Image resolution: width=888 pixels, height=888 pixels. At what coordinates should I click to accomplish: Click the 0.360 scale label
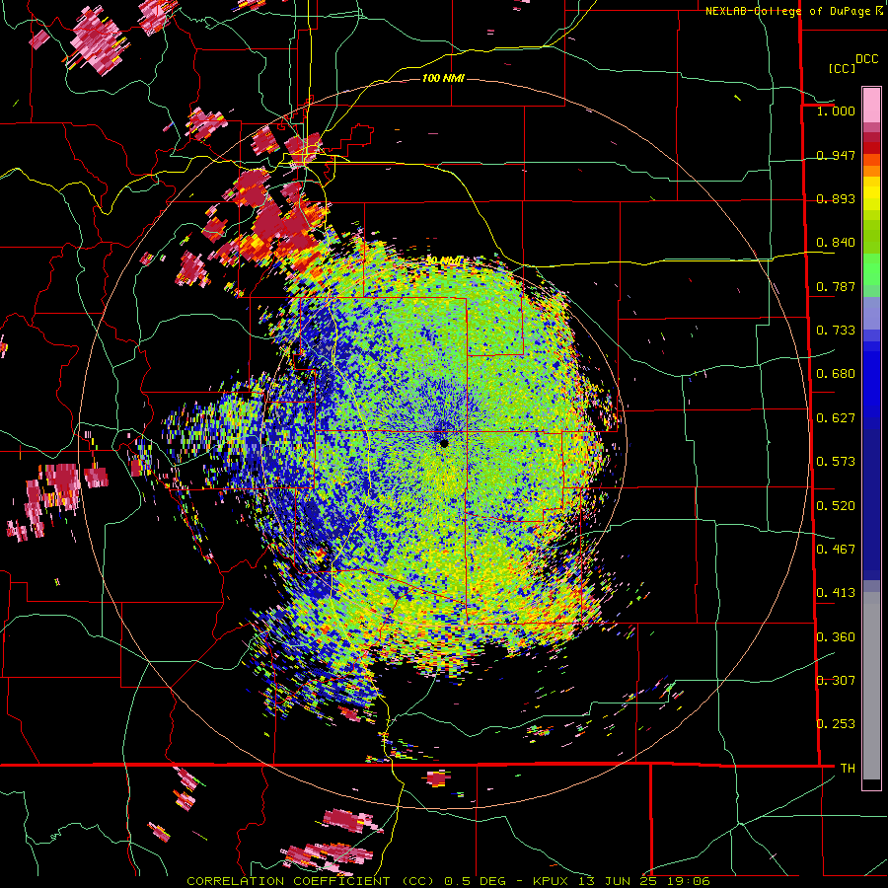tap(836, 637)
